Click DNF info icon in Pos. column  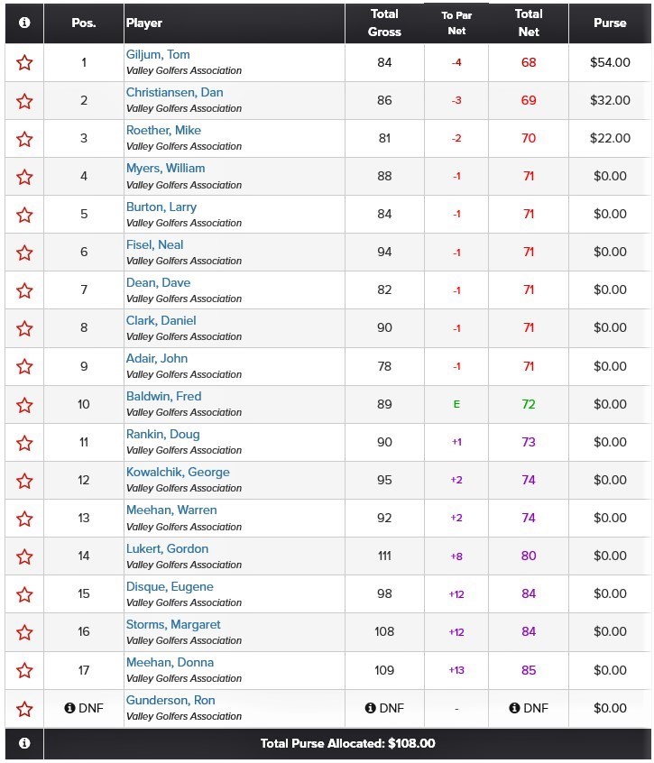coord(69,707)
